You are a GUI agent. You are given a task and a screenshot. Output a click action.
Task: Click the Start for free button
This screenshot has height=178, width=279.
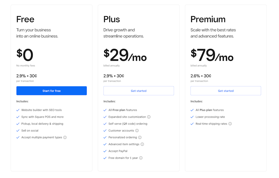pos(51,90)
